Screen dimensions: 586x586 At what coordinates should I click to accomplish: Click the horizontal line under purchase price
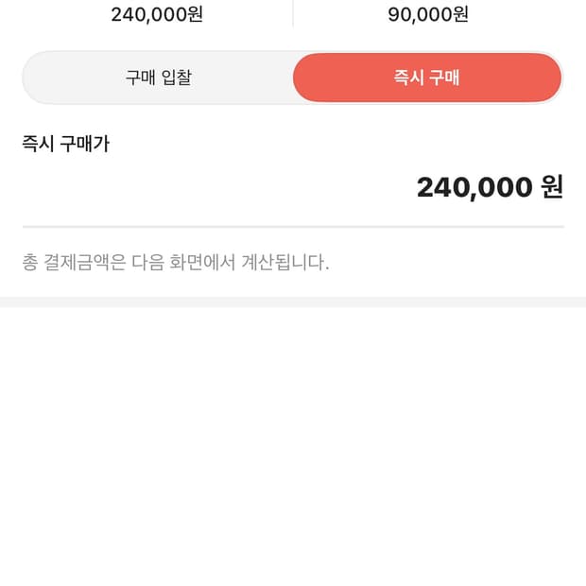[x=293, y=227]
